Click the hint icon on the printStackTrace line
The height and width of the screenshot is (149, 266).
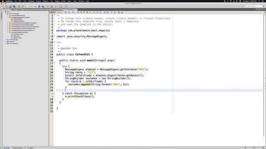52,96
